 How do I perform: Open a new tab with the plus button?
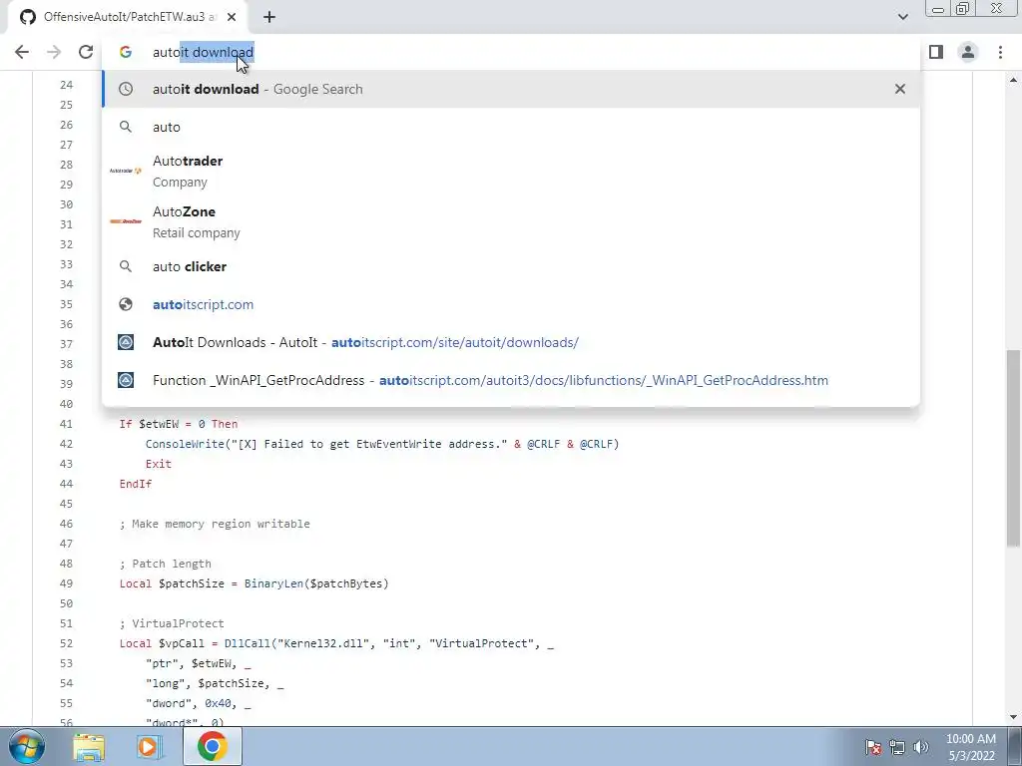point(269,17)
